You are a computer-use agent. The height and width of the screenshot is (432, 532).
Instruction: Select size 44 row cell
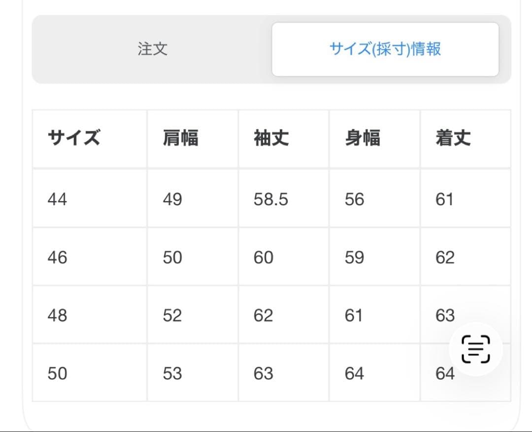click(x=58, y=199)
